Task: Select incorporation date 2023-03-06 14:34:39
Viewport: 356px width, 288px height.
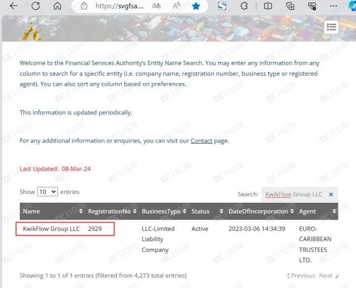Action: (257, 228)
